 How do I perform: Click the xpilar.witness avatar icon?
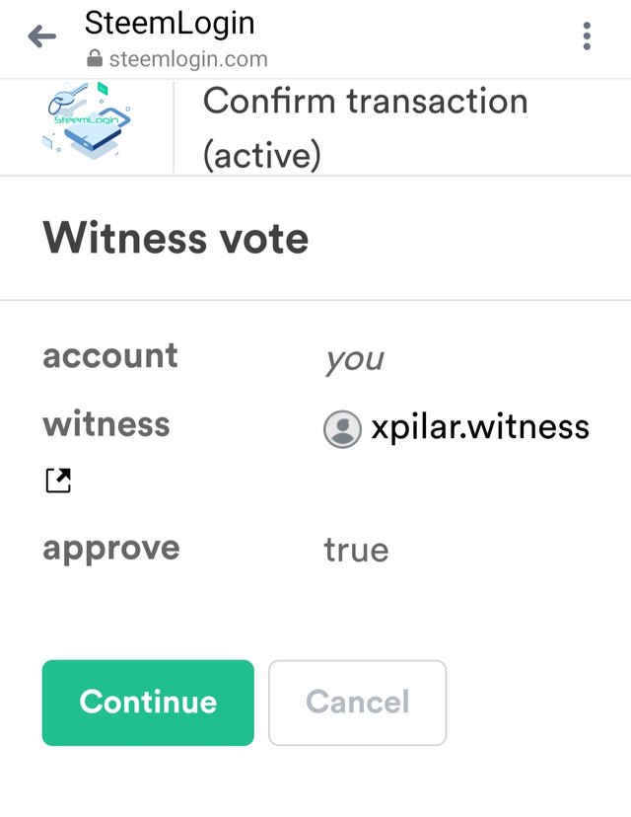tap(342, 428)
